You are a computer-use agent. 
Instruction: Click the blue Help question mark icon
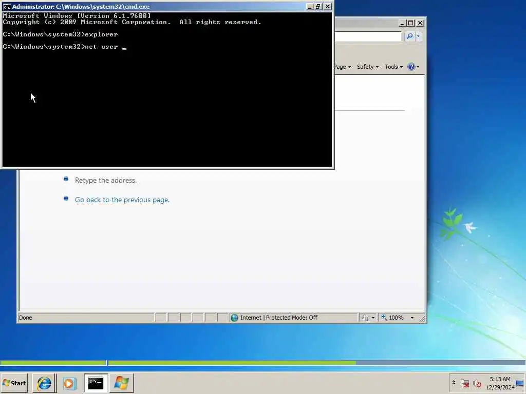pos(411,67)
